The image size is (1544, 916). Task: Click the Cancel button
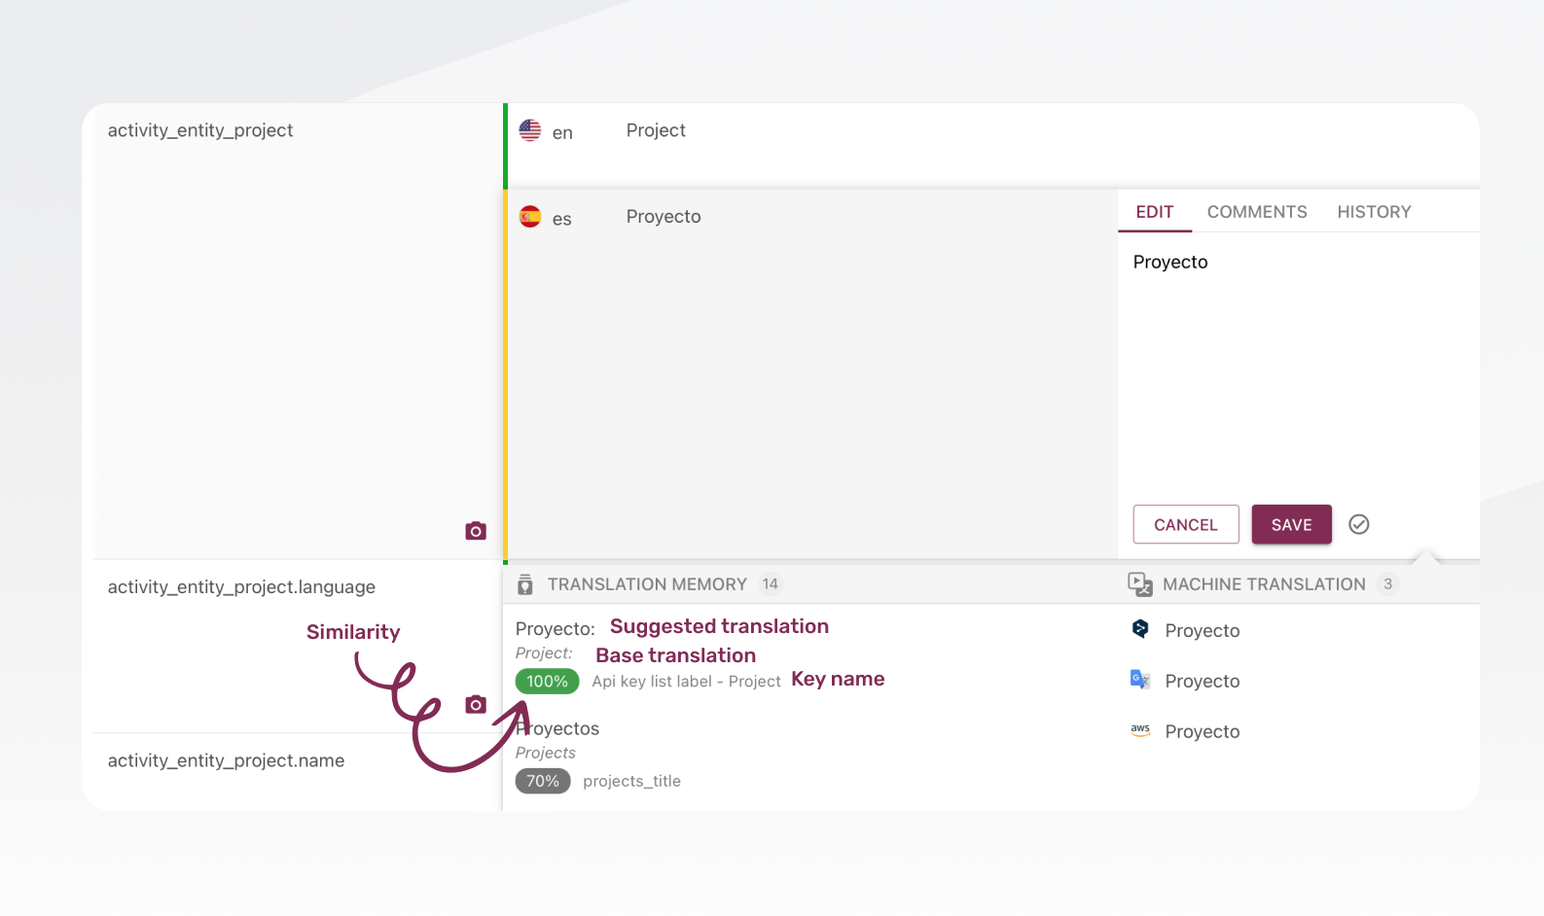point(1185,525)
